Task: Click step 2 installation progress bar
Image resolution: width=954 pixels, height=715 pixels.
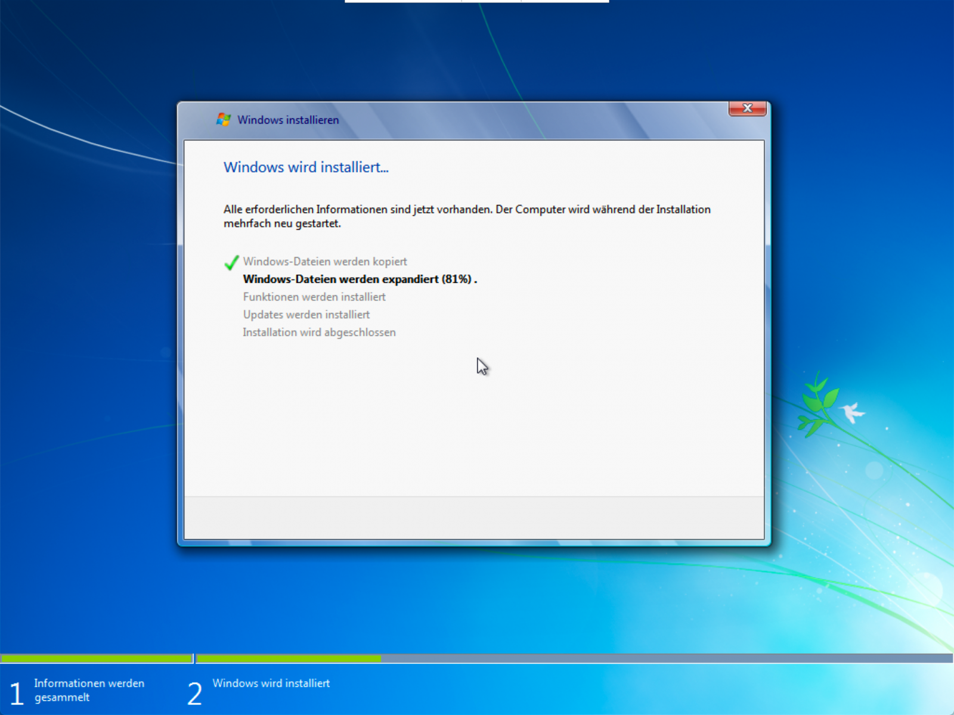Action: coord(574,658)
